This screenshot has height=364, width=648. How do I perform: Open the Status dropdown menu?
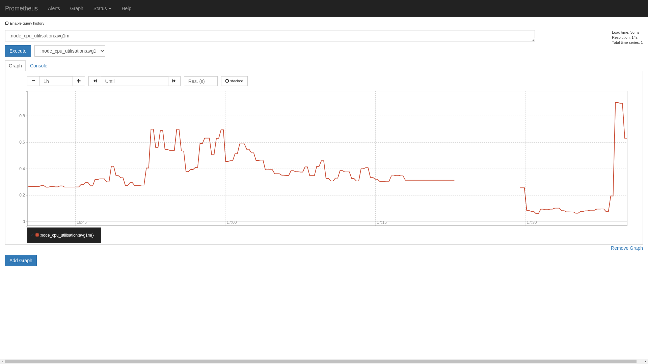pos(102,8)
